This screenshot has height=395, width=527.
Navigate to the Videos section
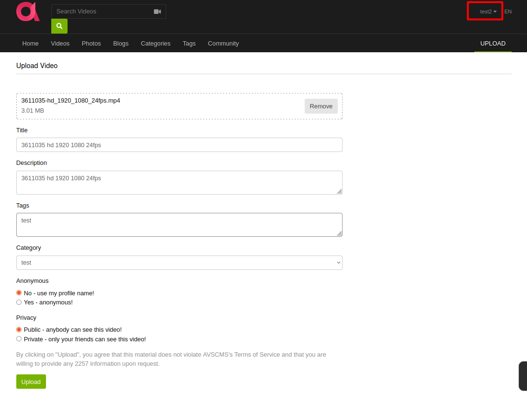60,43
